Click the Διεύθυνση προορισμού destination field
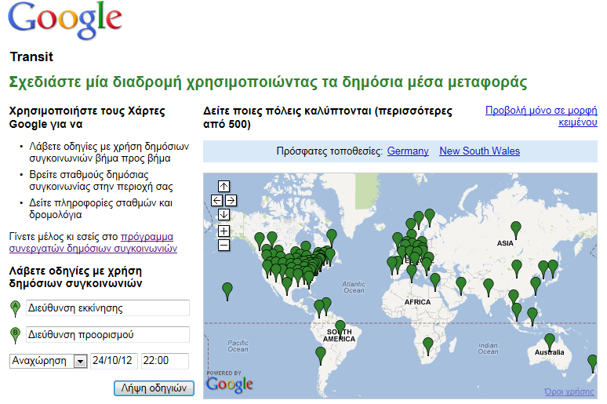The width and height of the screenshot is (607, 404). [107, 335]
